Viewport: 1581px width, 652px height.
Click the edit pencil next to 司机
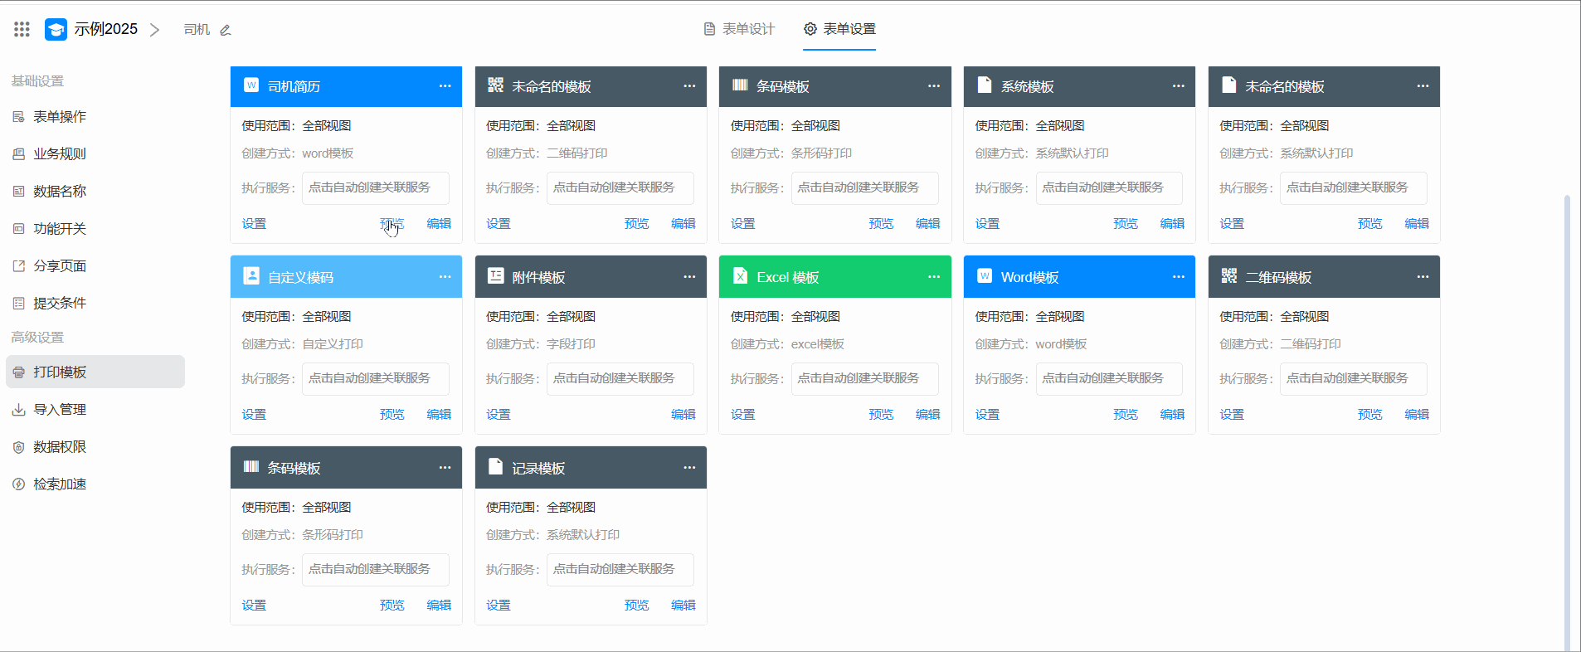tap(225, 30)
